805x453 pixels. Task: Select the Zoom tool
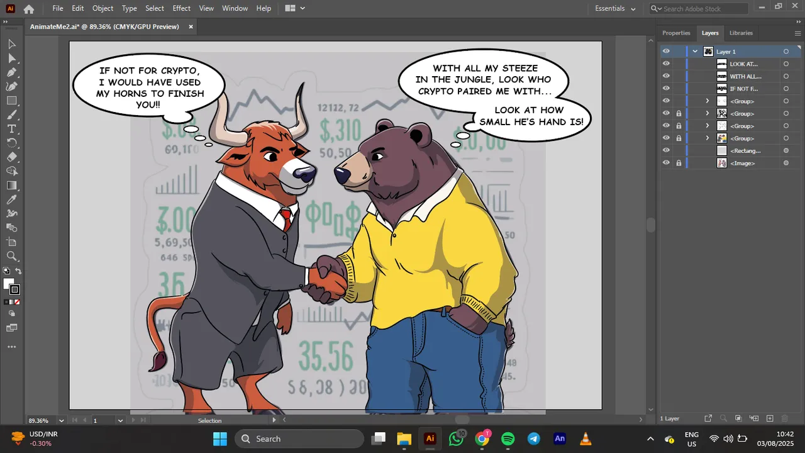coord(11,256)
